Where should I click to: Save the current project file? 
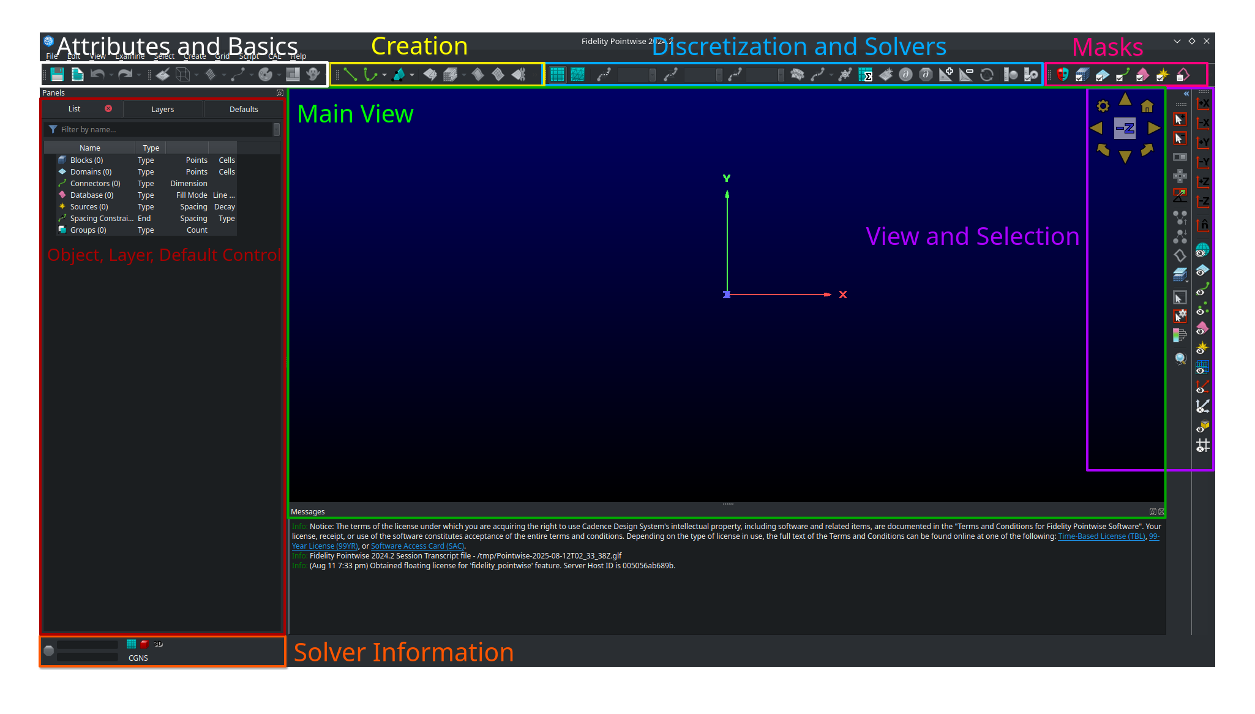point(57,74)
